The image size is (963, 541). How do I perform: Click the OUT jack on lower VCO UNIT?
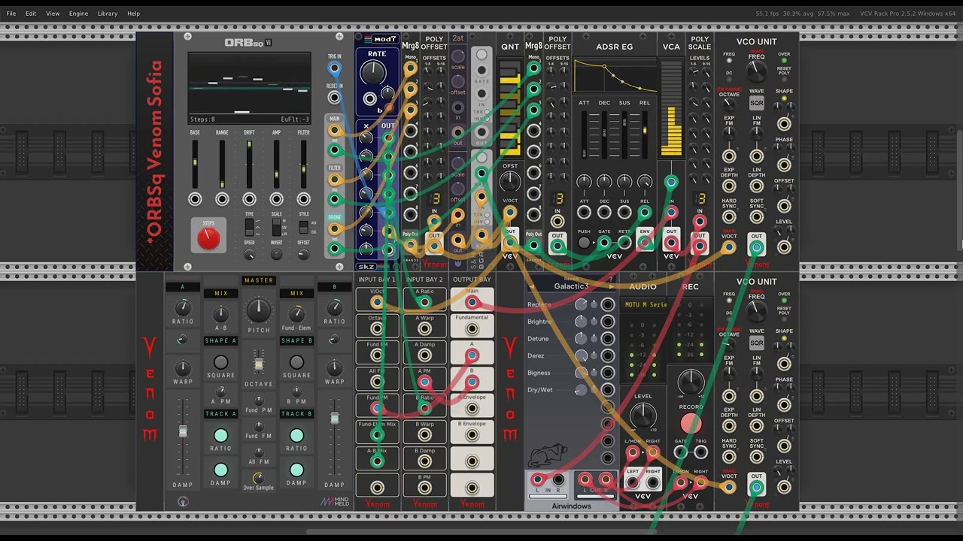(x=756, y=487)
